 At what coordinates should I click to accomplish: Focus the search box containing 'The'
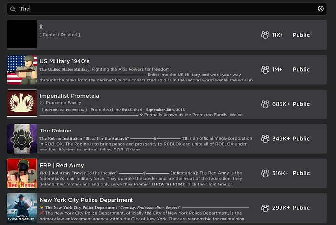click(x=167, y=9)
